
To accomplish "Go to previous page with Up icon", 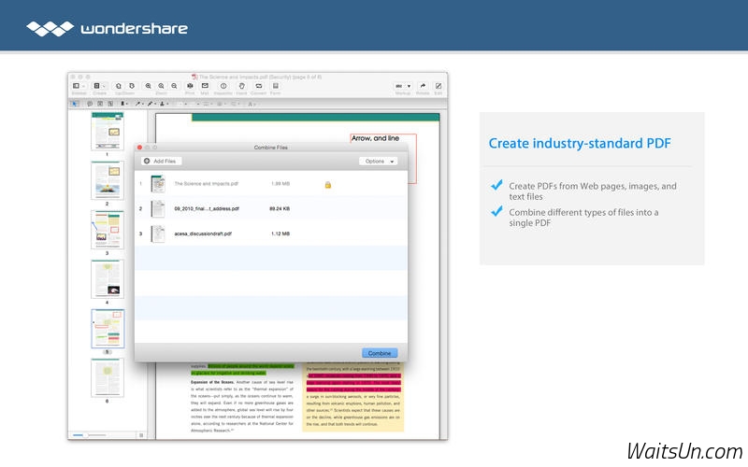I will pos(119,86).
